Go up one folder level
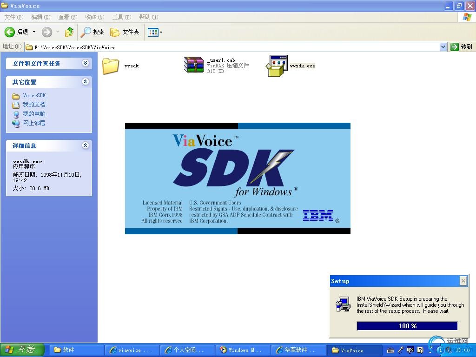This screenshot has width=476, height=357. point(69,32)
